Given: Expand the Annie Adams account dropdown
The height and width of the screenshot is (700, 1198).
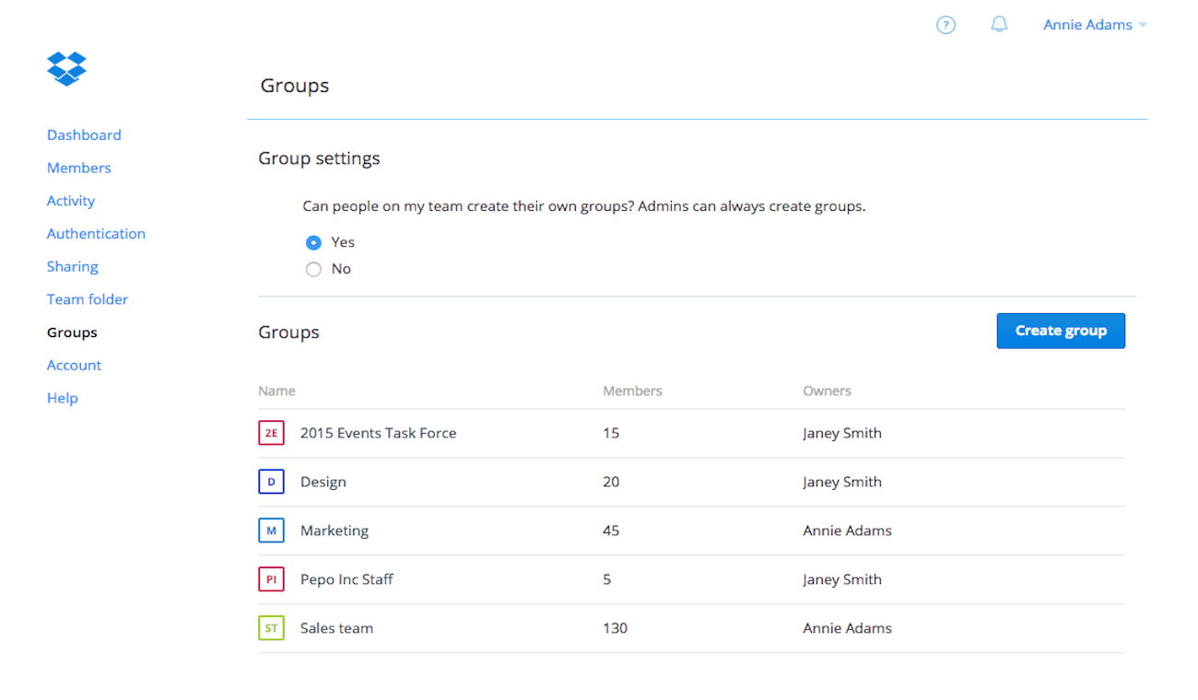Looking at the screenshot, I should (1095, 25).
